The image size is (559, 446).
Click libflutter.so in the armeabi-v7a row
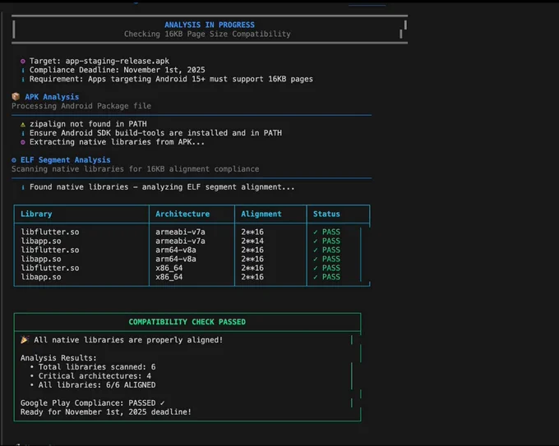(x=50, y=232)
